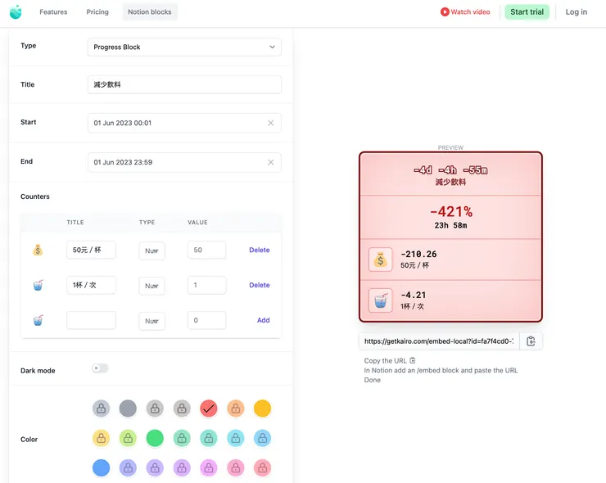Viewport: 606px width, 483px height.
Task: Open type dropdown for 1杯 / 次 counter
Action: [x=151, y=286]
